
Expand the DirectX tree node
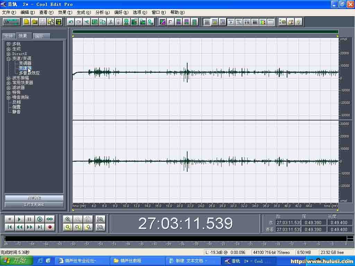point(9,54)
